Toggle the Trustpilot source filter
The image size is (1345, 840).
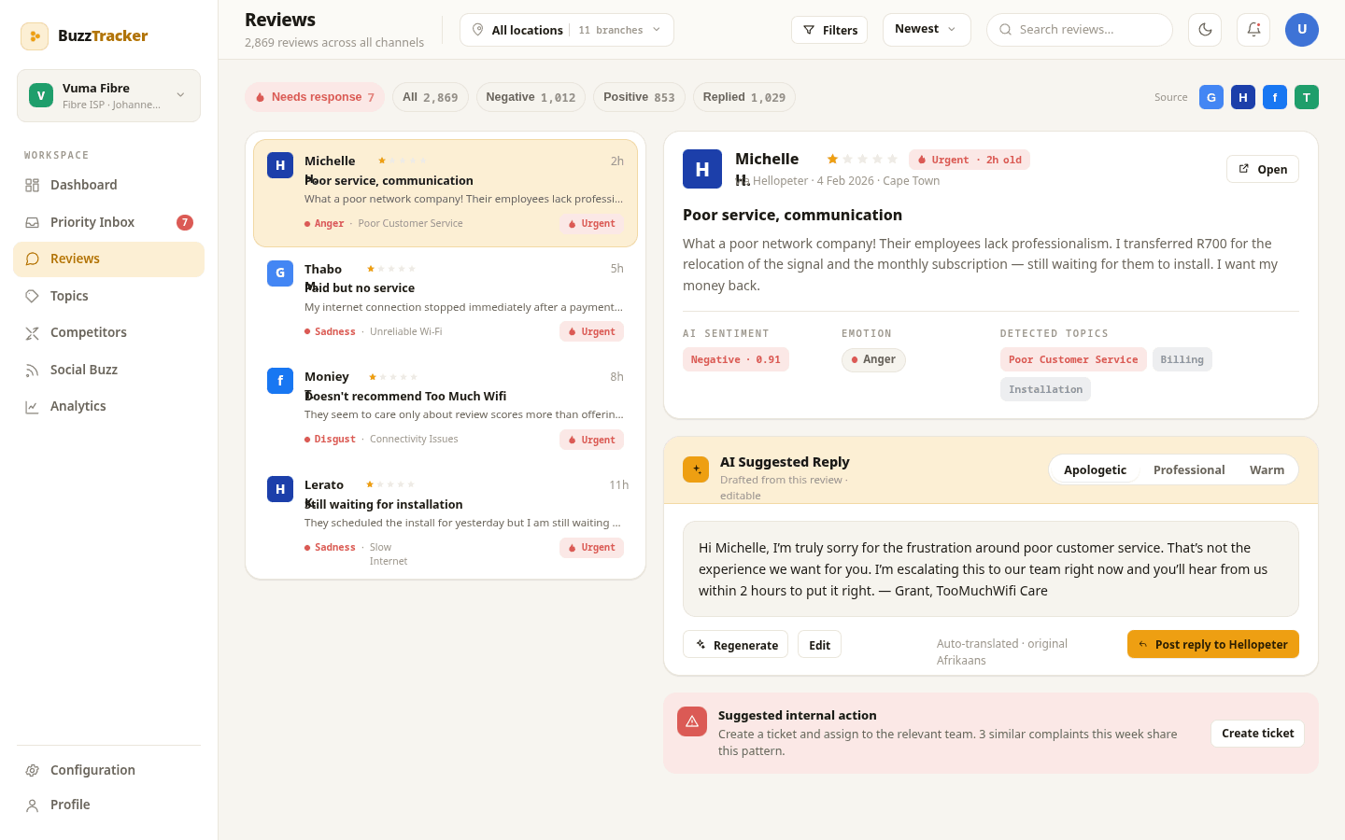(x=1307, y=97)
